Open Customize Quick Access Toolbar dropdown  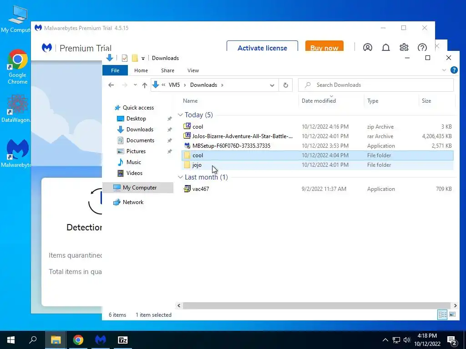tap(143, 59)
